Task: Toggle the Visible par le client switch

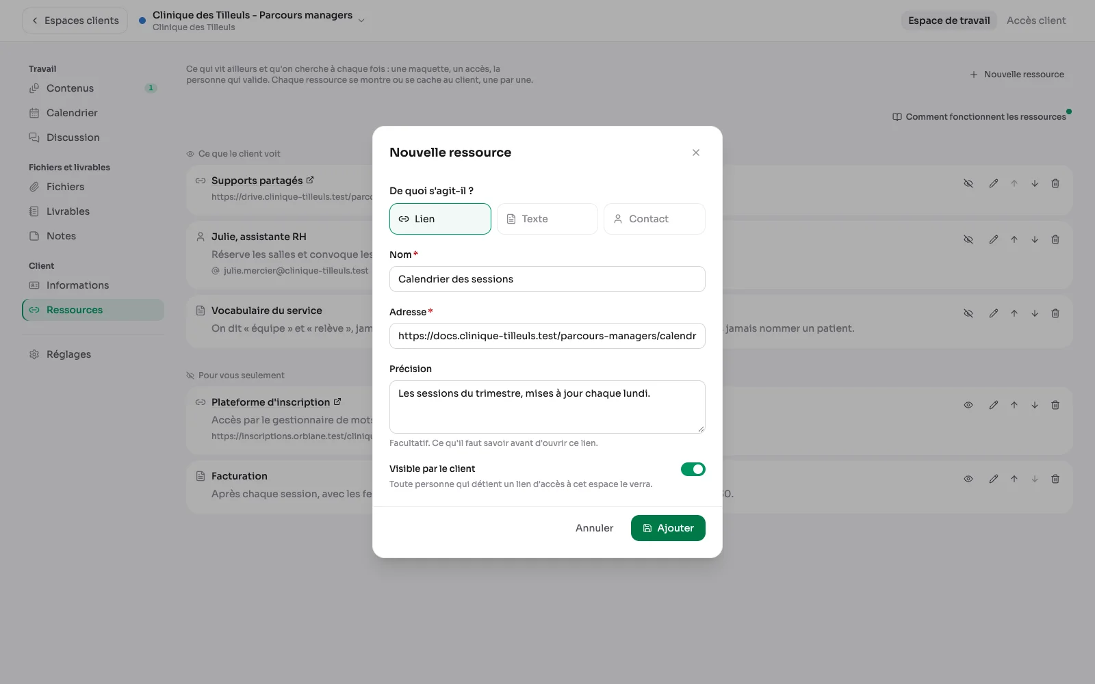Action: pyautogui.click(x=693, y=469)
